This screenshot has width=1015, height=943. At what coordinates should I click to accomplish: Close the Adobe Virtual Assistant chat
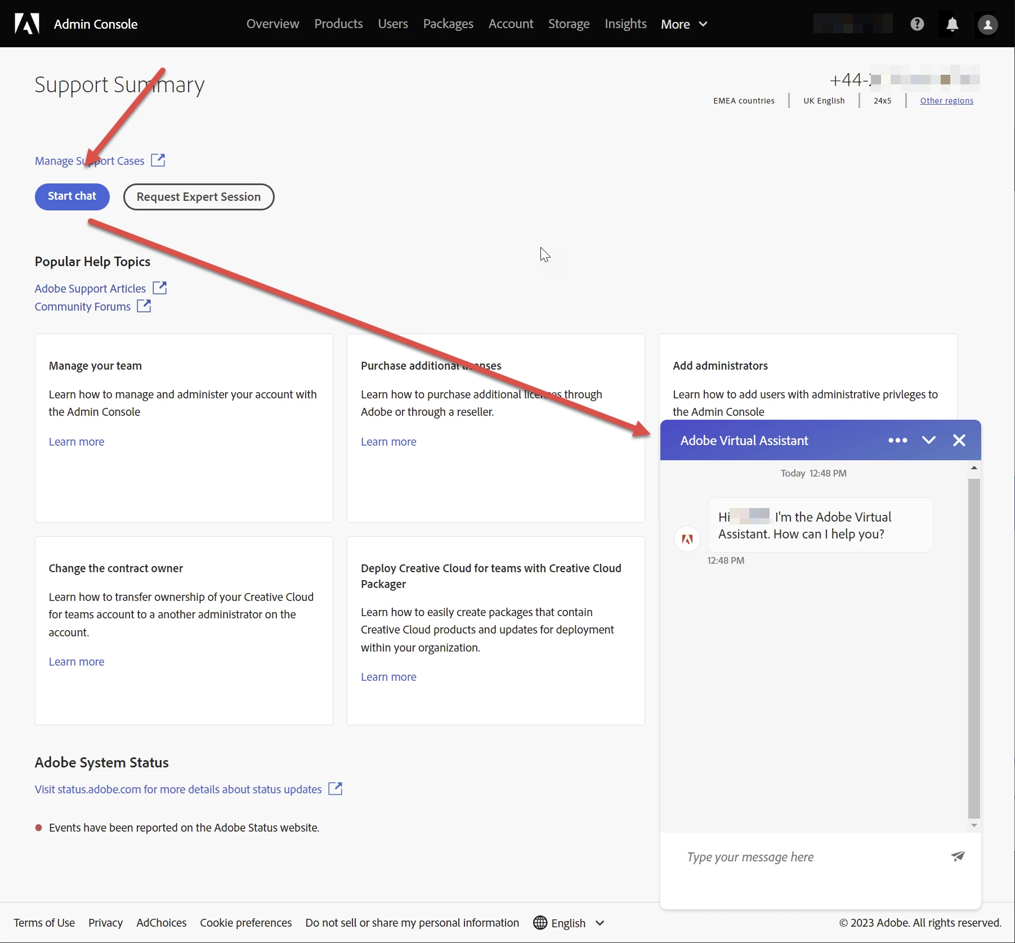pyautogui.click(x=959, y=440)
